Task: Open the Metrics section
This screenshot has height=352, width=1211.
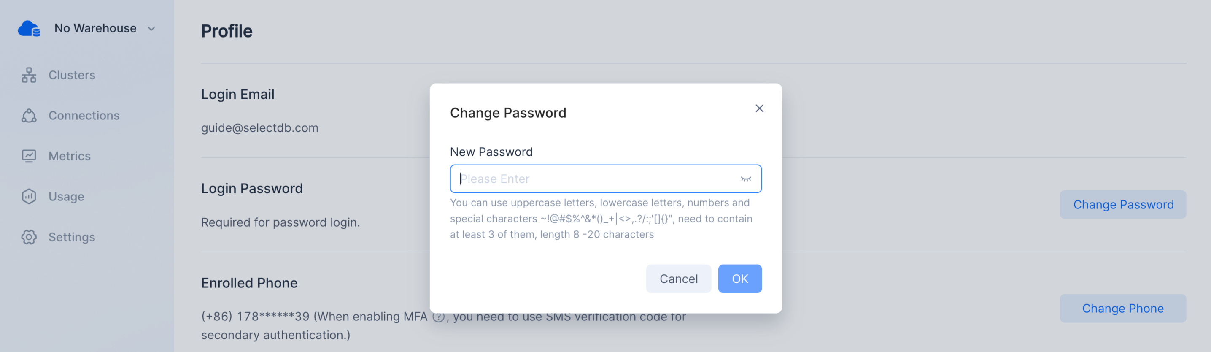Action: (70, 156)
